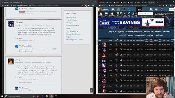Viewport: 175px width, 98px height.
Task: Open Ezreal's champion portrait
Action: tap(104, 45)
